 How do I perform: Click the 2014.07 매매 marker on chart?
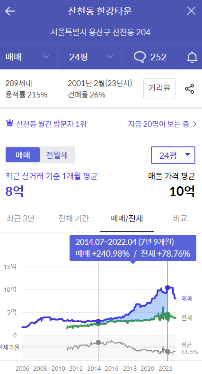(98, 321)
